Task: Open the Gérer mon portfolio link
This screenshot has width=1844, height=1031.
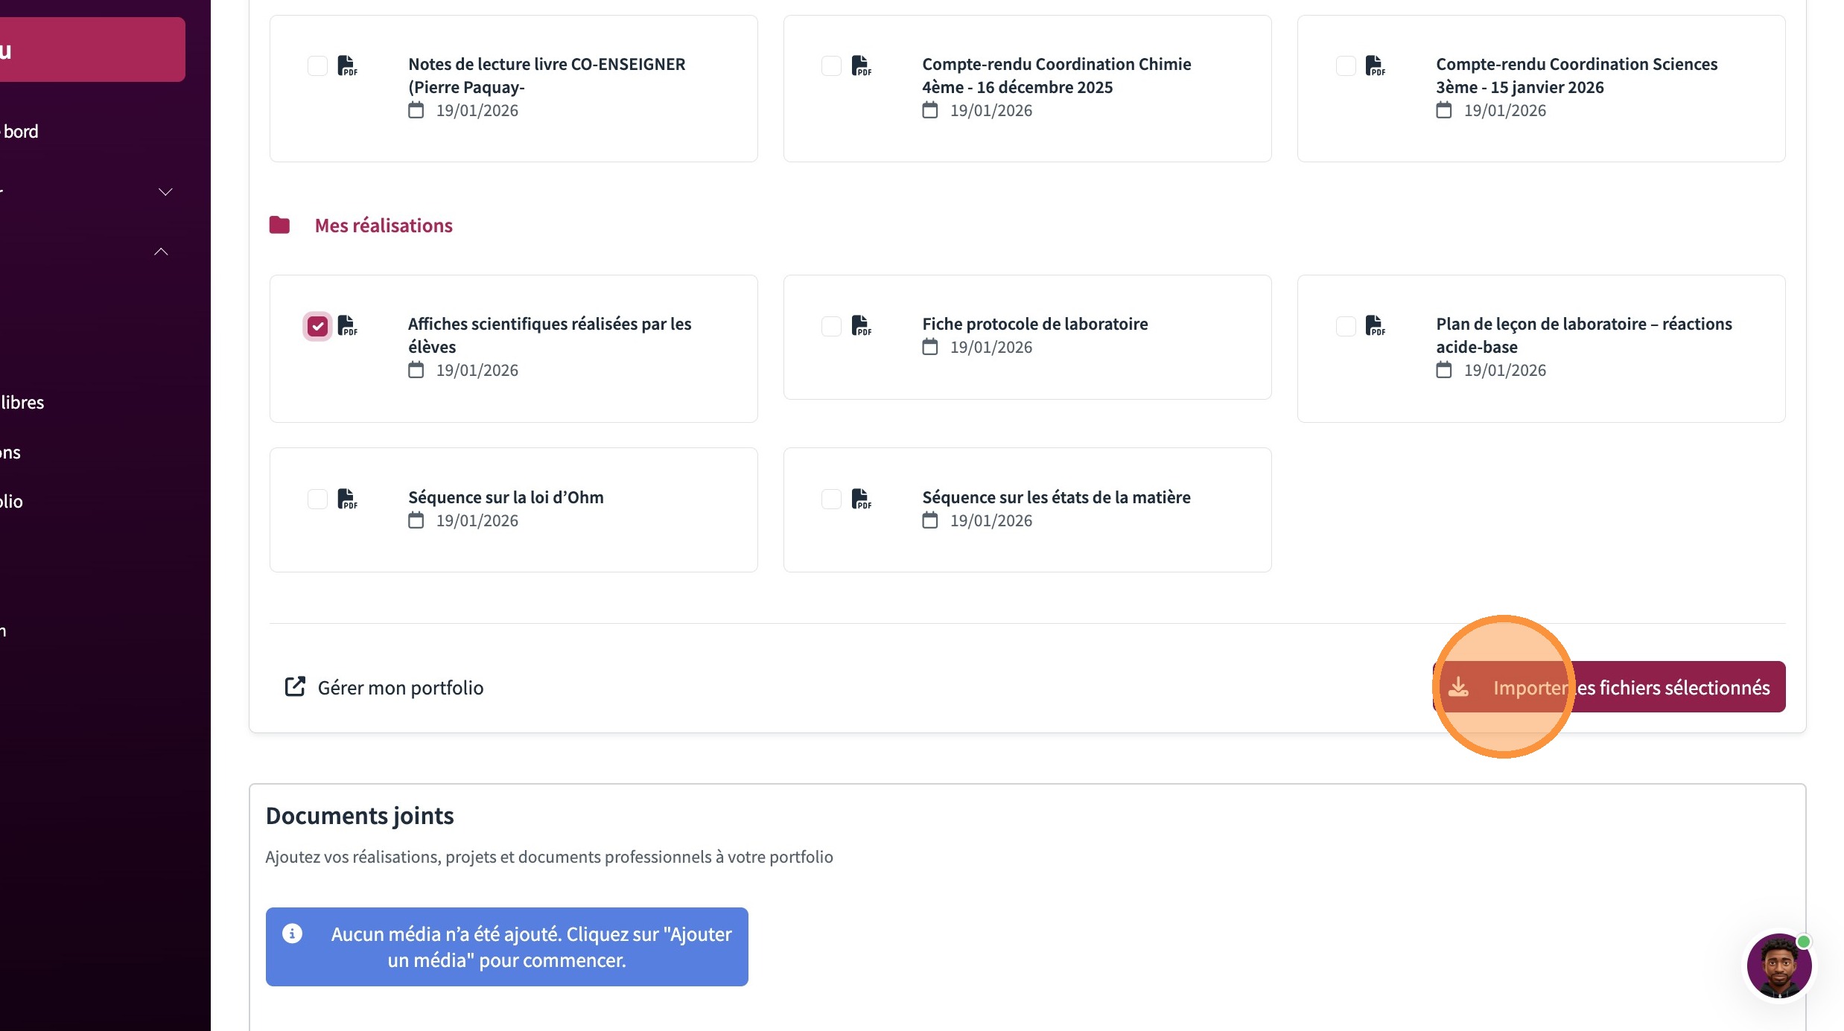Action: pyautogui.click(x=400, y=688)
